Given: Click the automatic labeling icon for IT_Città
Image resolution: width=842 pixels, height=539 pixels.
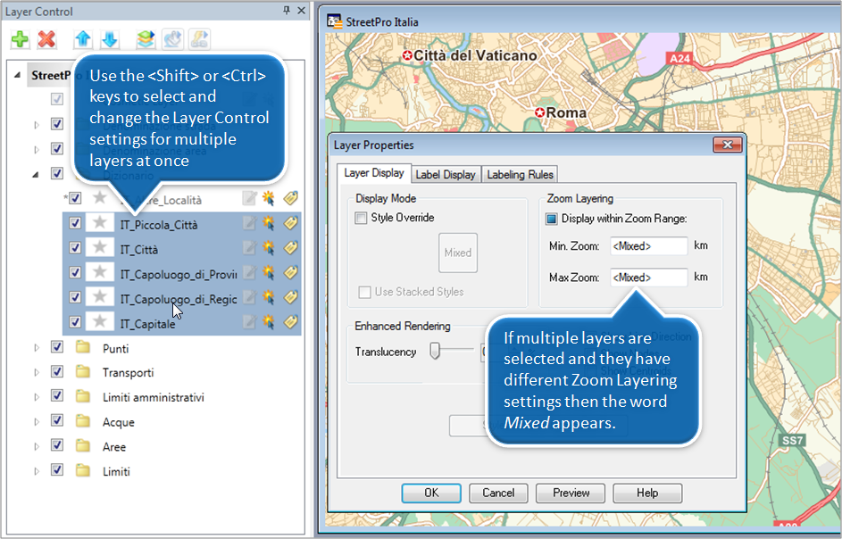Looking at the screenshot, I should pos(269,247).
